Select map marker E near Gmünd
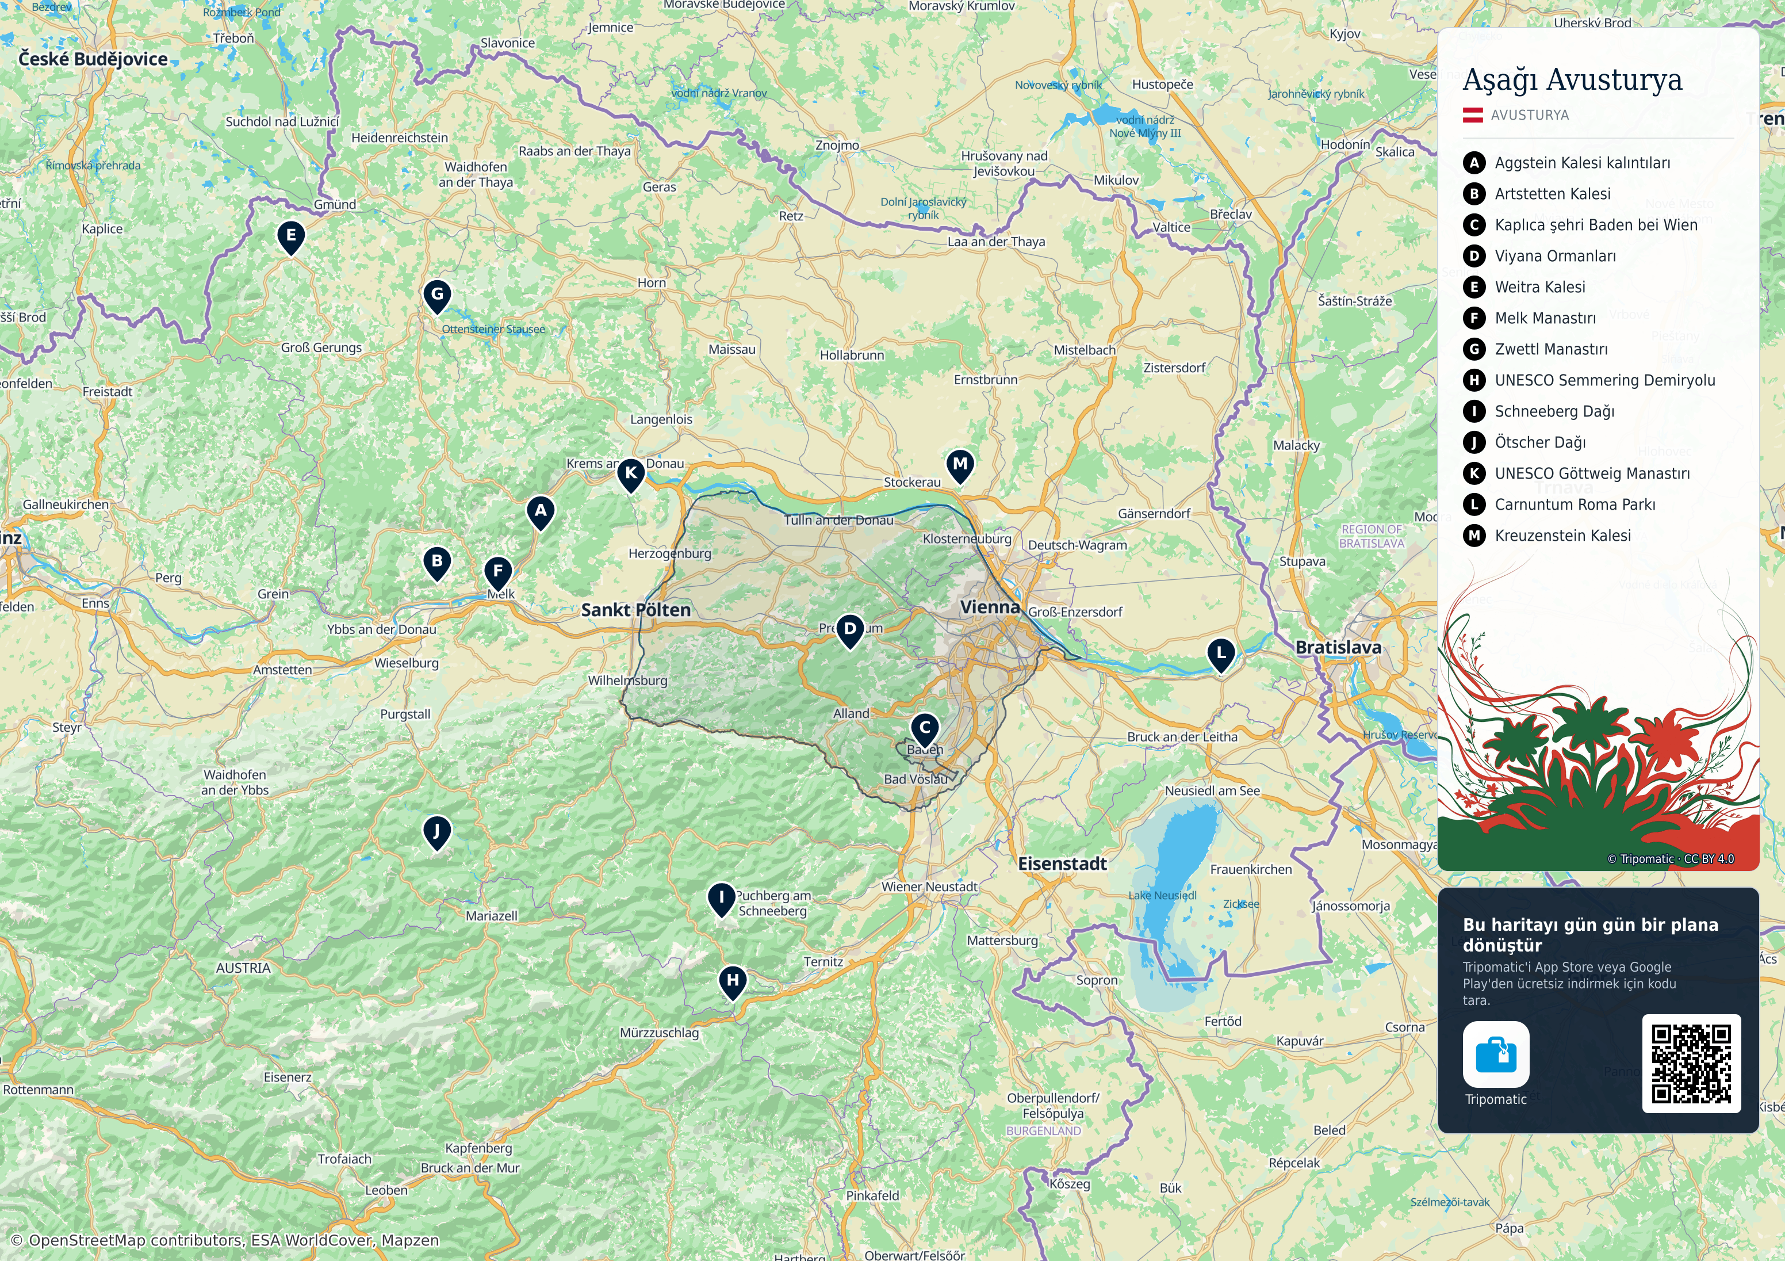Viewport: 1785px width, 1261px height. [x=291, y=237]
